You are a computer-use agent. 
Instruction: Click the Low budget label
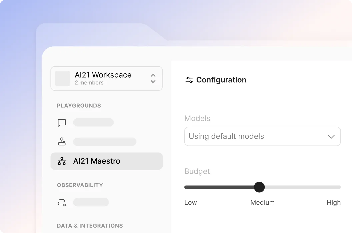191,203
